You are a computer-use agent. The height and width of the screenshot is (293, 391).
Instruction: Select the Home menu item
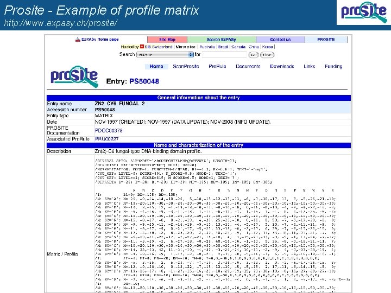click(156, 66)
